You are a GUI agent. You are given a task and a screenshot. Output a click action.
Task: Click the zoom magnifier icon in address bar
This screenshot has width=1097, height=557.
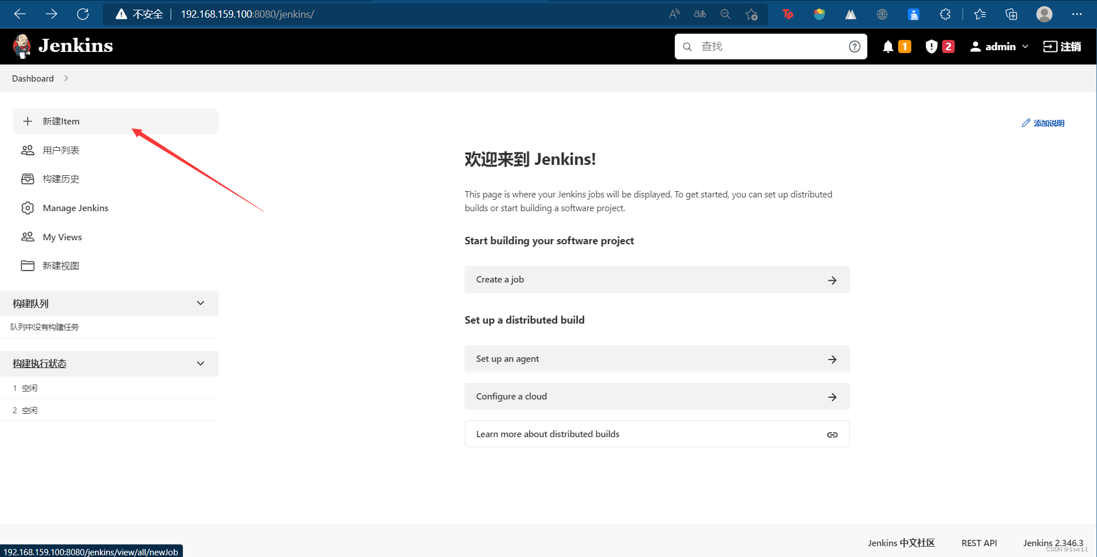tap(726, 14)
